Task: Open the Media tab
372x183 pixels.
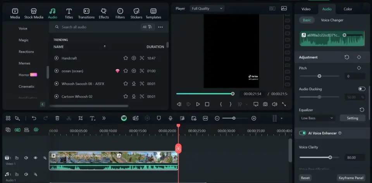Action: tap(15, 14)
